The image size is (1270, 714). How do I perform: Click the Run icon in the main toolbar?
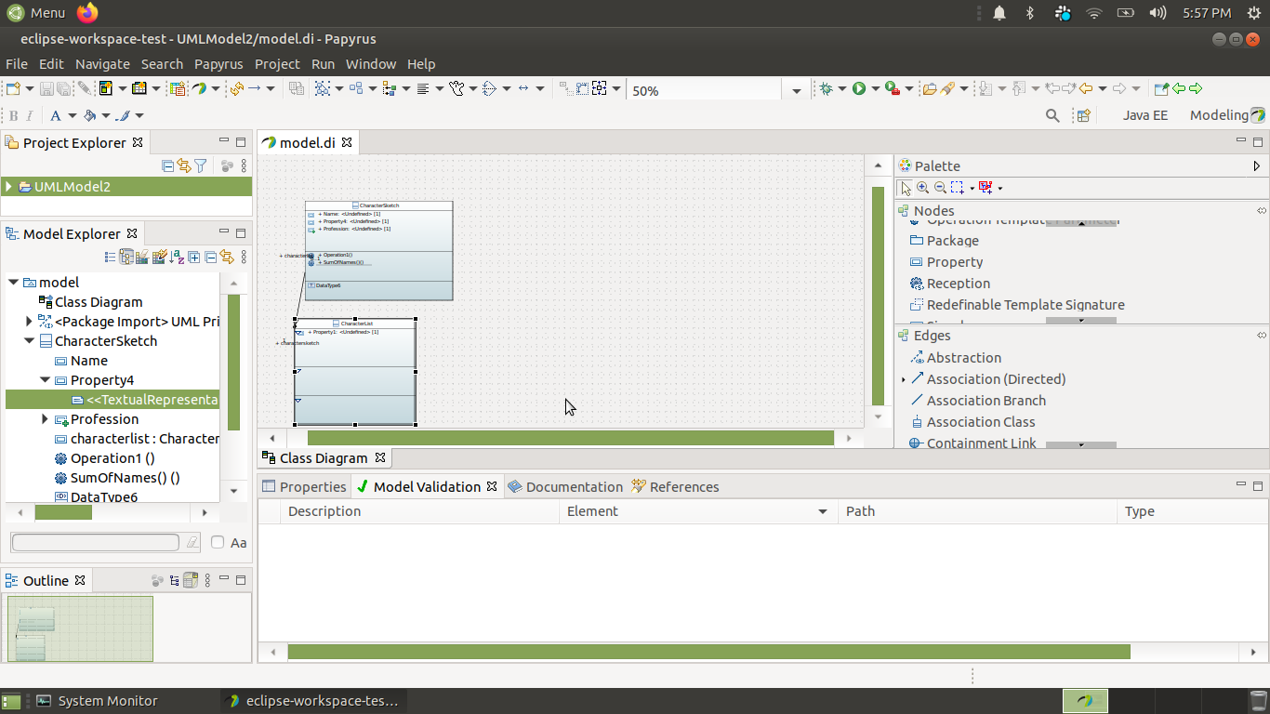858,88
